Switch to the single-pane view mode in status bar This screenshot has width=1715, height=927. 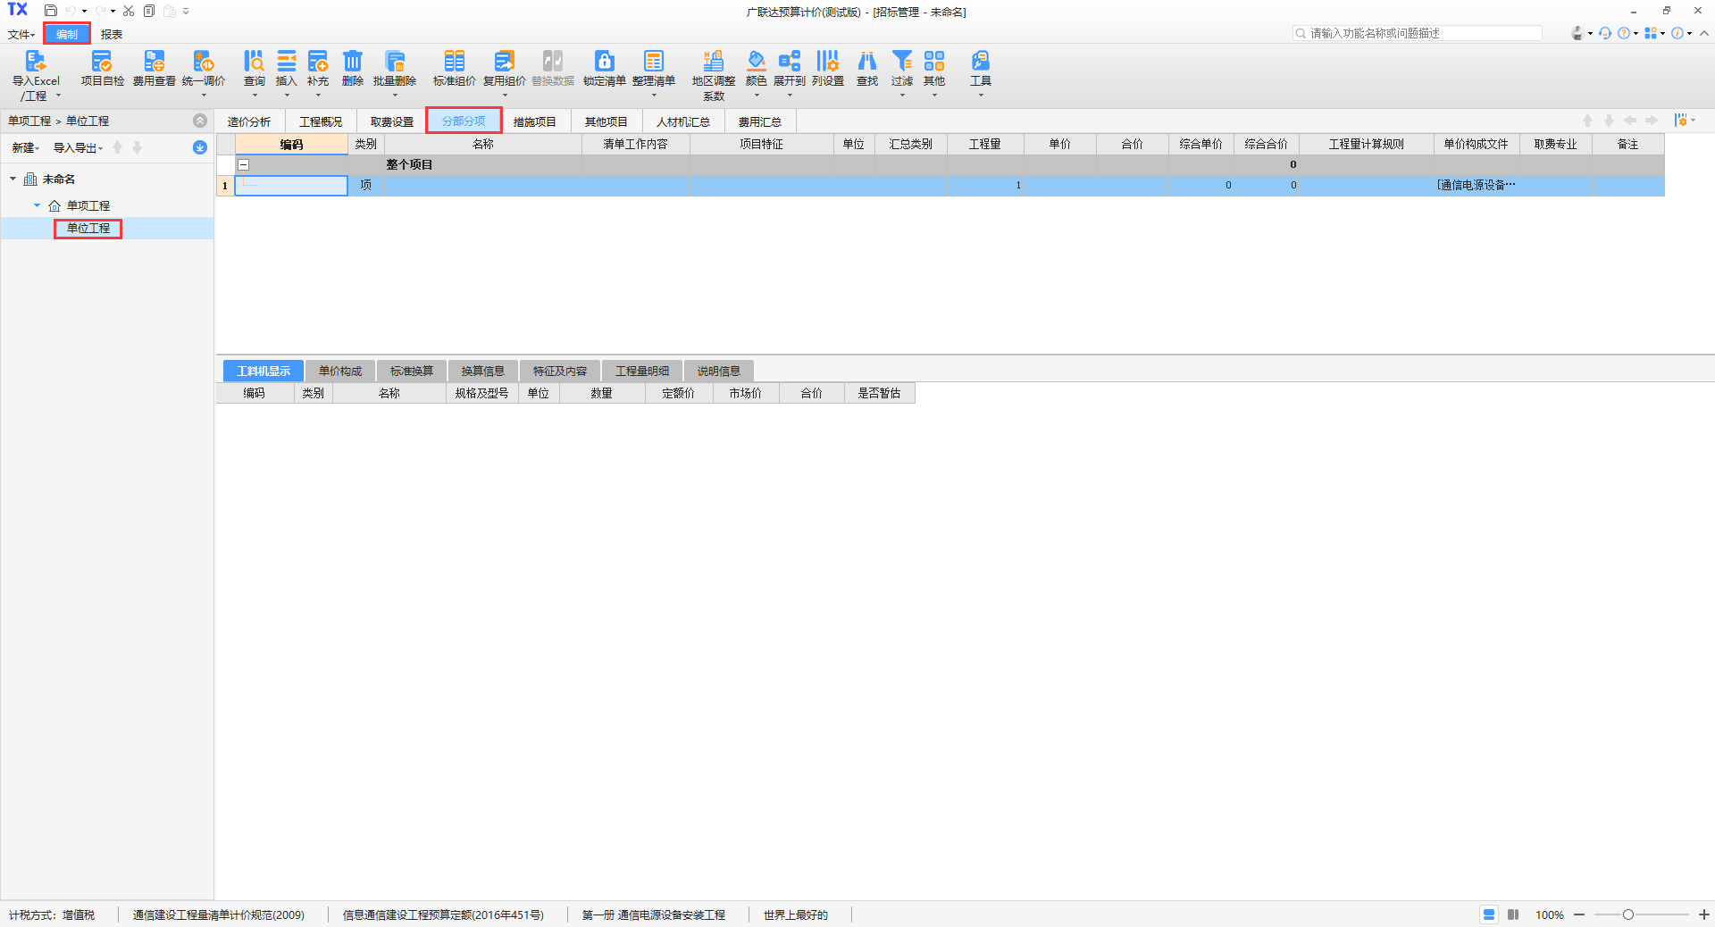coord(1488,914)
